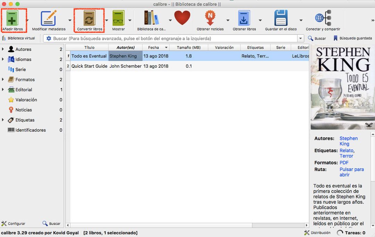The width and height of the screenshot is (375, 237).
Task: Select the Quick Start Guide book row
Action: [89, 66]
